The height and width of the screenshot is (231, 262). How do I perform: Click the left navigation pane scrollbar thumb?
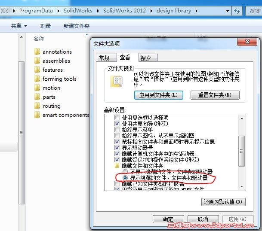point(21,133)
